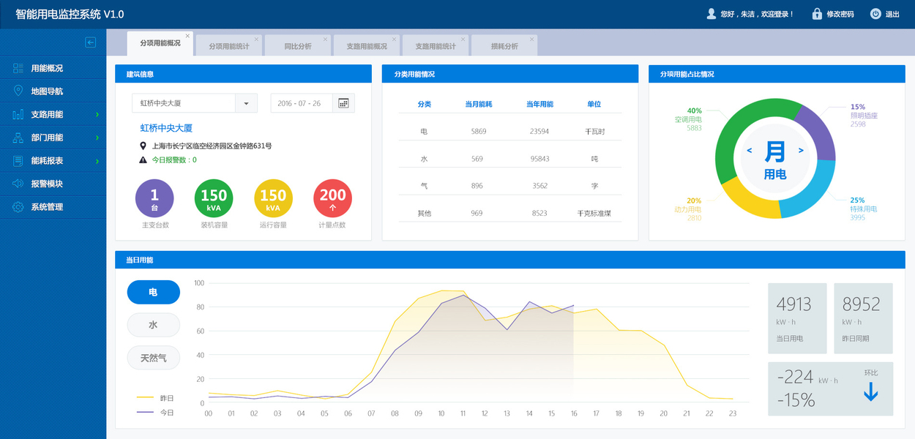Collapse the sidebar with the arrow icon
Screen dimensions: 915x439
pyautogui.click(x=91, y=42)
